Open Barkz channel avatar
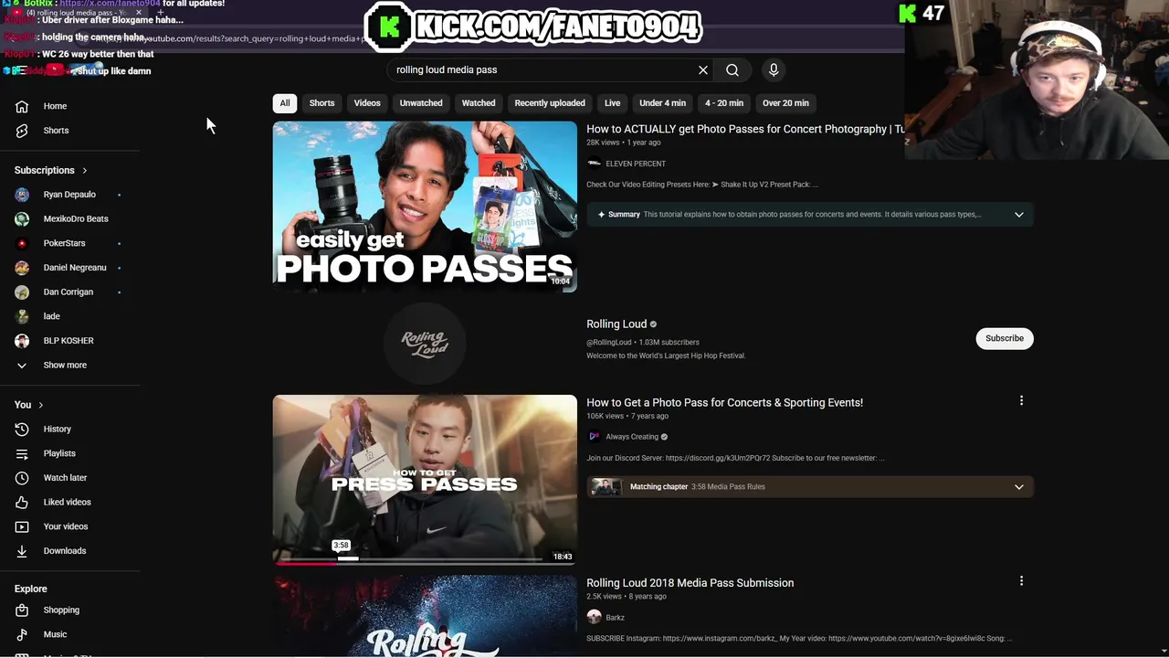 (x=595, y=618)
